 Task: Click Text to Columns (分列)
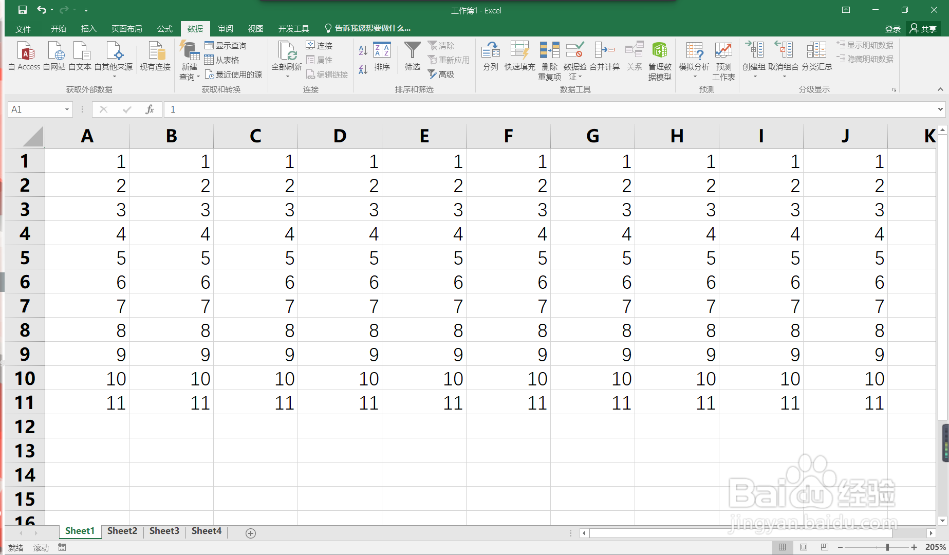tap(491, 55)
